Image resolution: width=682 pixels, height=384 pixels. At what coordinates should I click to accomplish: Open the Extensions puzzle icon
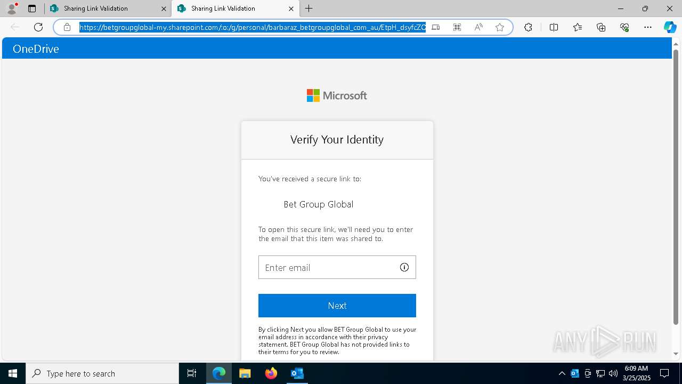[x=528, y=27]
